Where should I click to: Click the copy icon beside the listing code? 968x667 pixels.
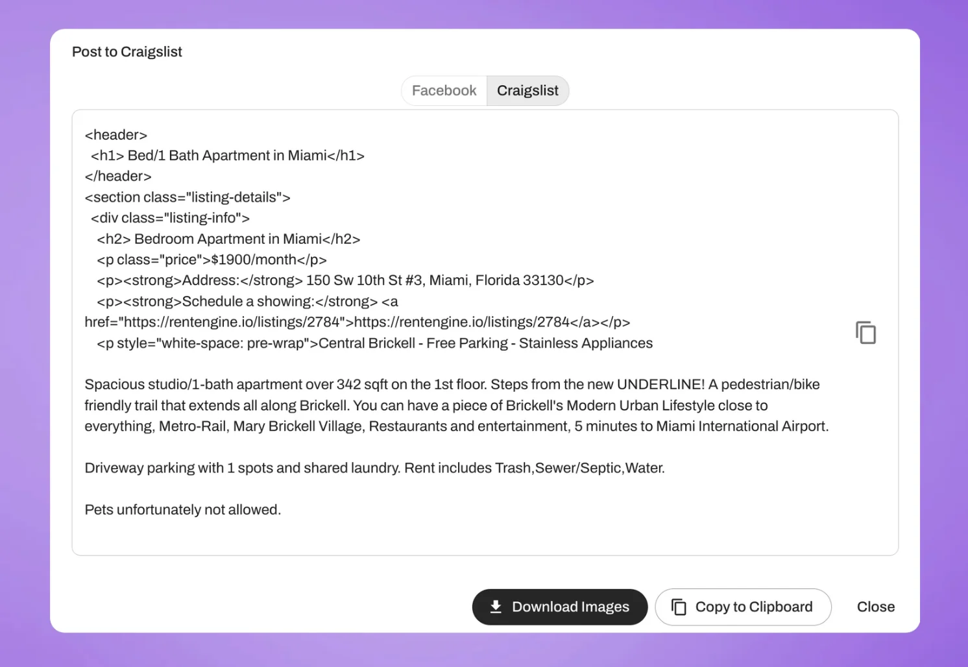click(865, 333)
